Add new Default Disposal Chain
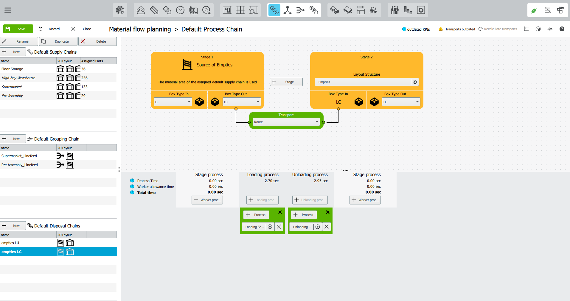This screenshot has width=570, height=301. coord(13,226)
